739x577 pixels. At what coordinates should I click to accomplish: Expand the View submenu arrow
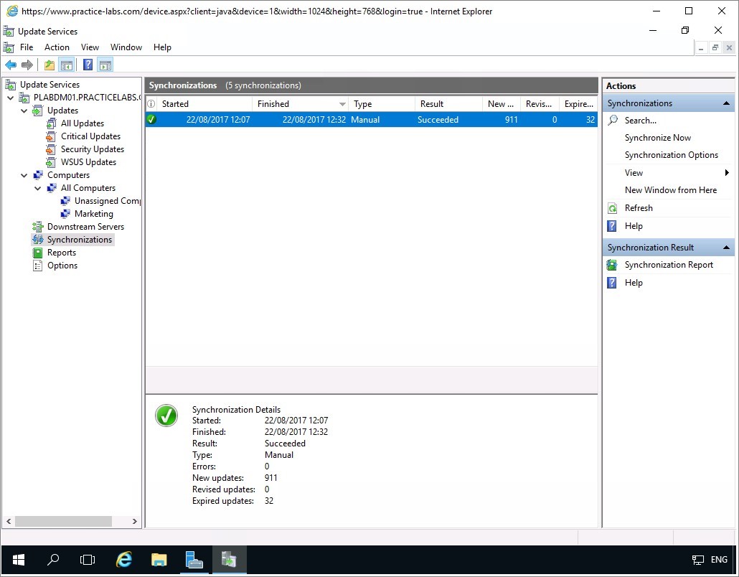726,173
